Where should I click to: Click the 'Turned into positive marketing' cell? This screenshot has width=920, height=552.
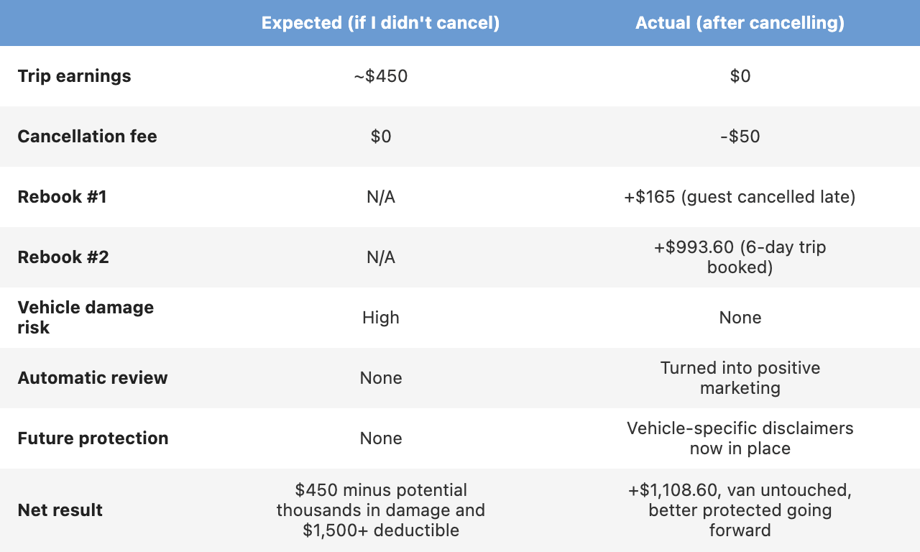(740, 378)
